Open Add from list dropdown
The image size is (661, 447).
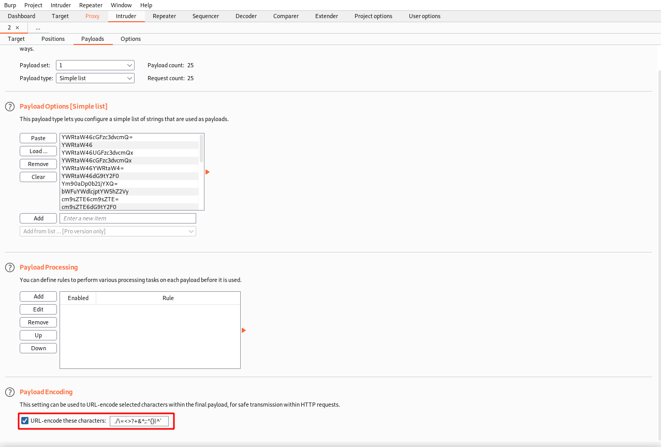(108, 231)
